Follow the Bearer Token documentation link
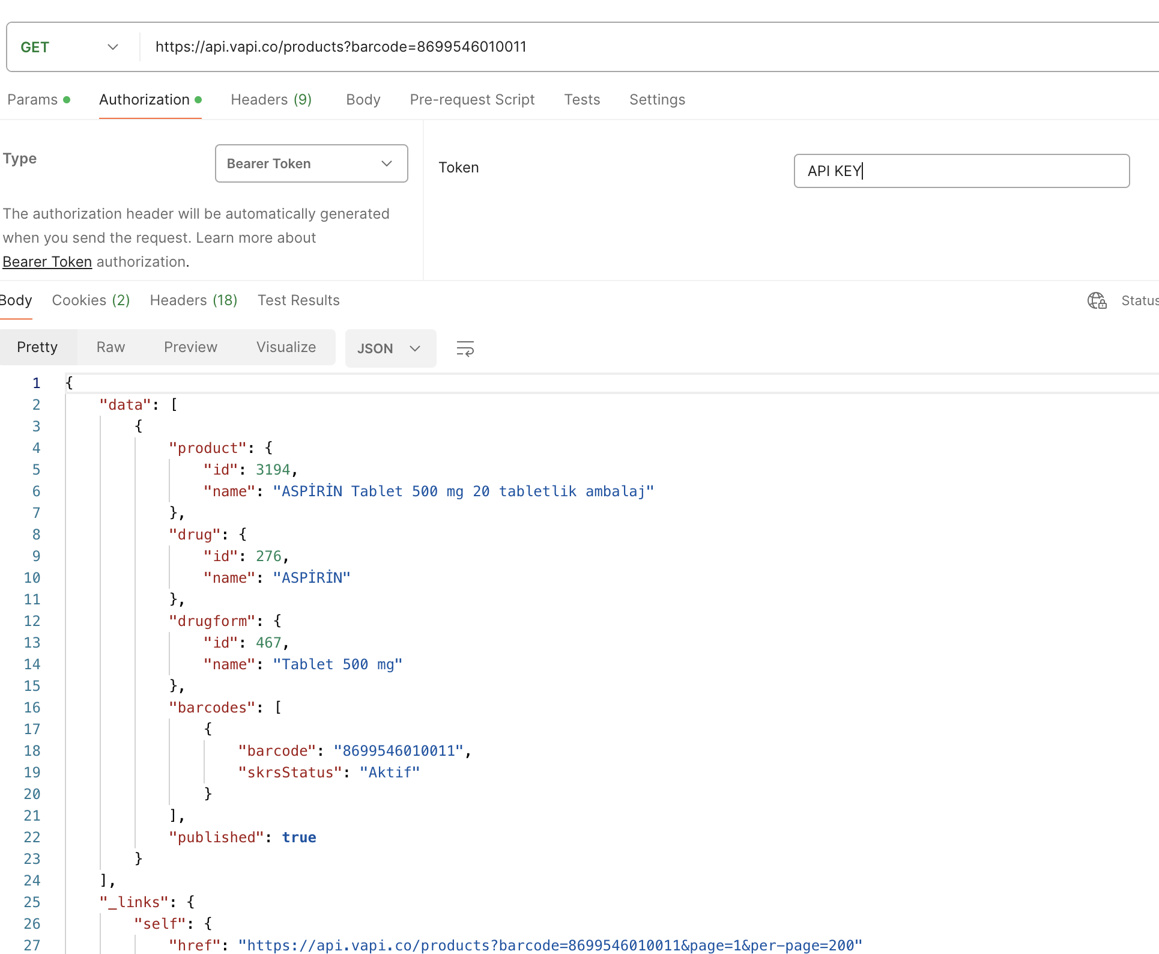 coord(47,262)
